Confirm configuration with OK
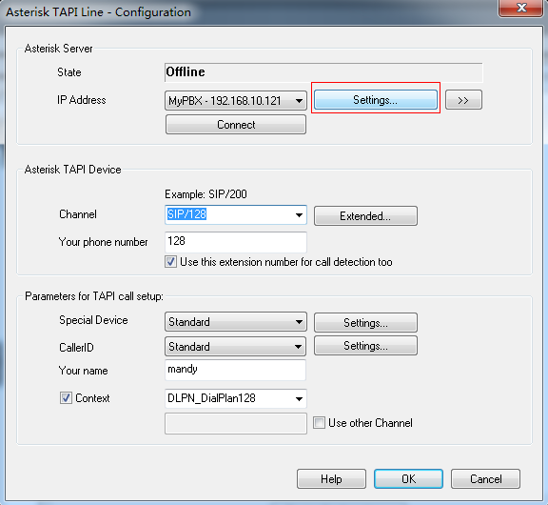The width and height of the screenshot is (548, 505). [x=408, y=478]
